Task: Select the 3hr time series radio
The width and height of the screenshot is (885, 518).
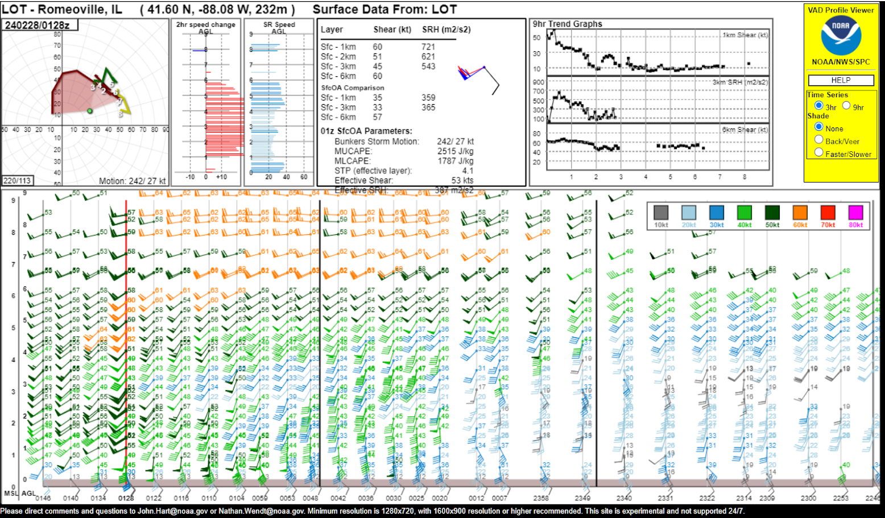Action: coord(818,106)
